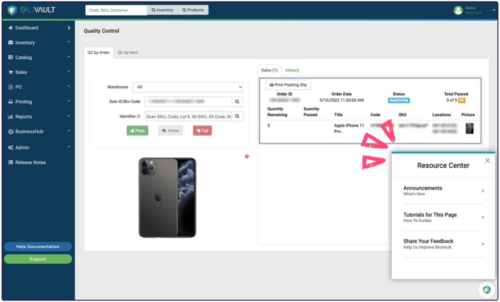Screen dimensions: 500x302
Task: Expand the BusinessHub submenu arrow
Action: point(69,131)
